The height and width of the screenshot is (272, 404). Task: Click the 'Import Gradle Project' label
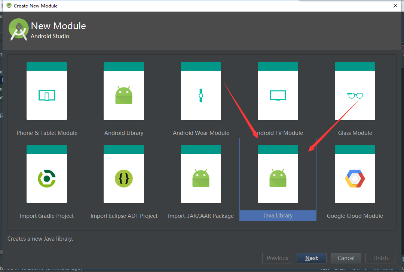47,216
